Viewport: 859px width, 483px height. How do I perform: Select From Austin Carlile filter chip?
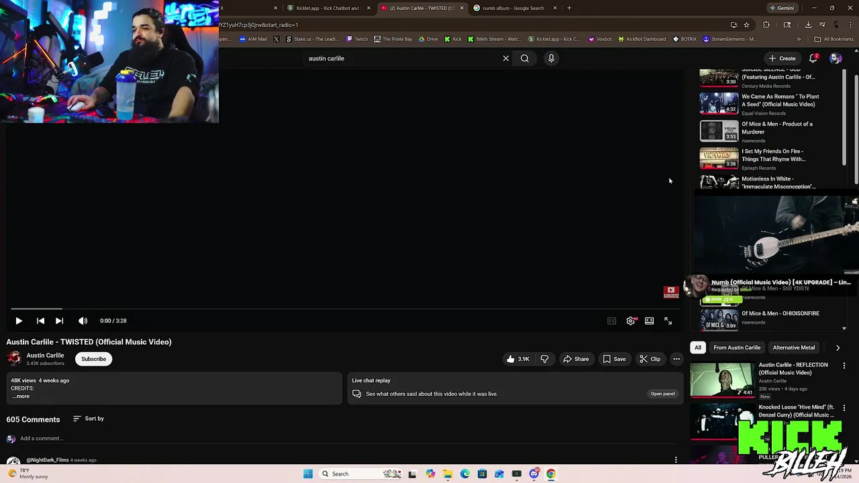click(737, 347)
